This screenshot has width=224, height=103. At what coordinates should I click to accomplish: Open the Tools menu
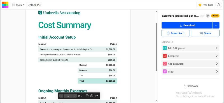18,5
